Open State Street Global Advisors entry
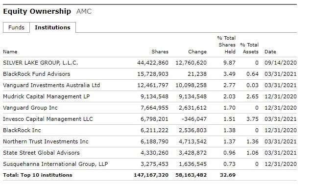The width and height of the screenshot is (311, 185). (x=41, y=153)
